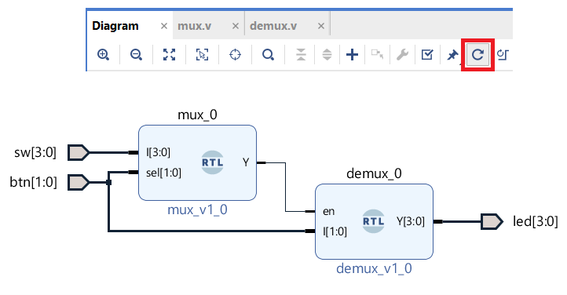Click the mux_0 instance name
Image resolution: width=567 pixels, height=295 pixels.
pyautogui.click(x=197, y=115)
